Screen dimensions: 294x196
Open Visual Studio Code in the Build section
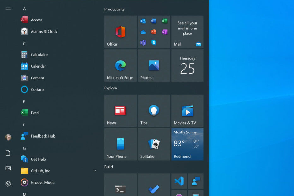[x=179, y=181]
